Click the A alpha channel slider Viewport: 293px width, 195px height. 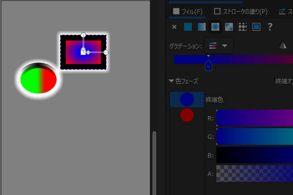[x=254, y=174]
